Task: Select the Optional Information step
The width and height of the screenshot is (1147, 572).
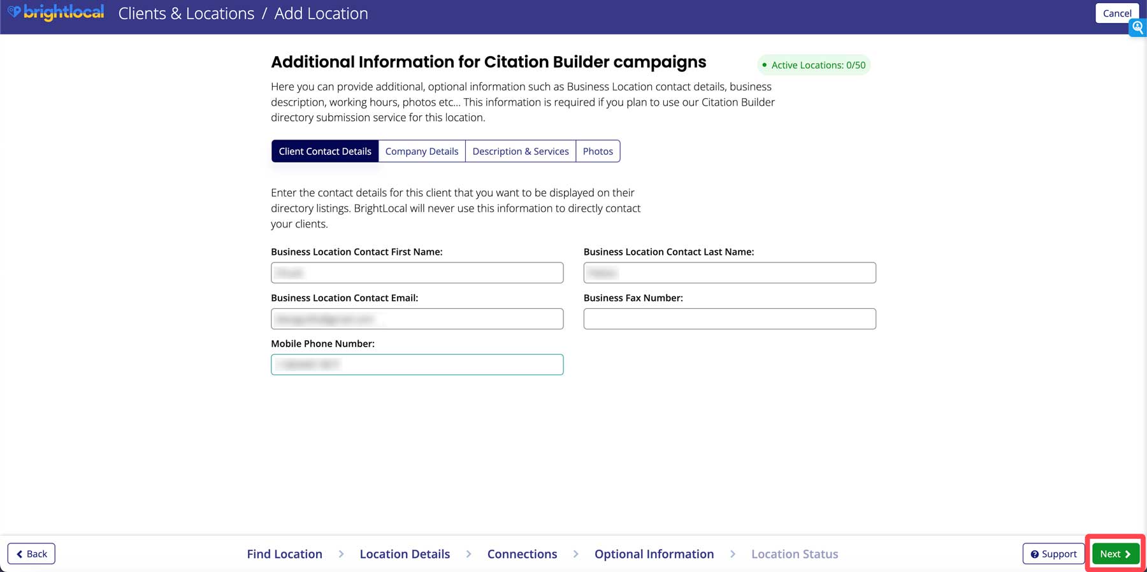Action: point(654,554)
